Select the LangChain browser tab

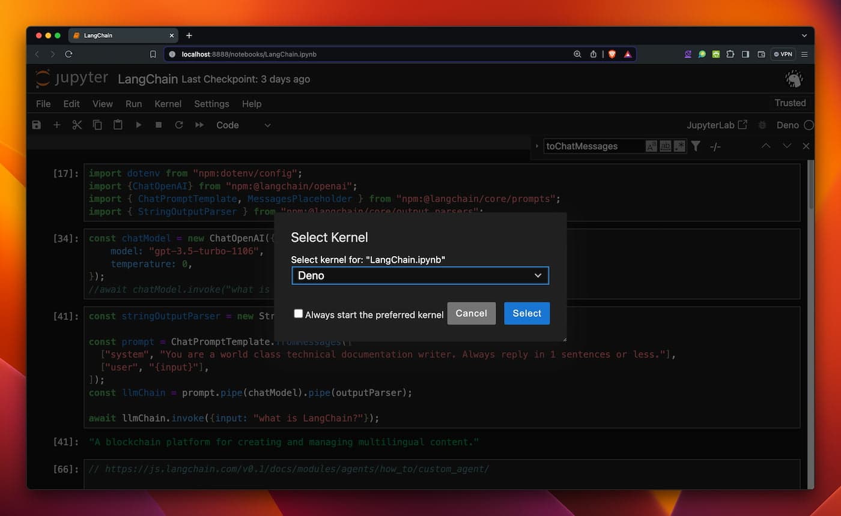click(123, 35)
